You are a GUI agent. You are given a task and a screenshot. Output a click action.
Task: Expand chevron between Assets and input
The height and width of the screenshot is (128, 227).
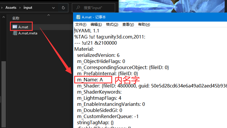tap(20, 7)
